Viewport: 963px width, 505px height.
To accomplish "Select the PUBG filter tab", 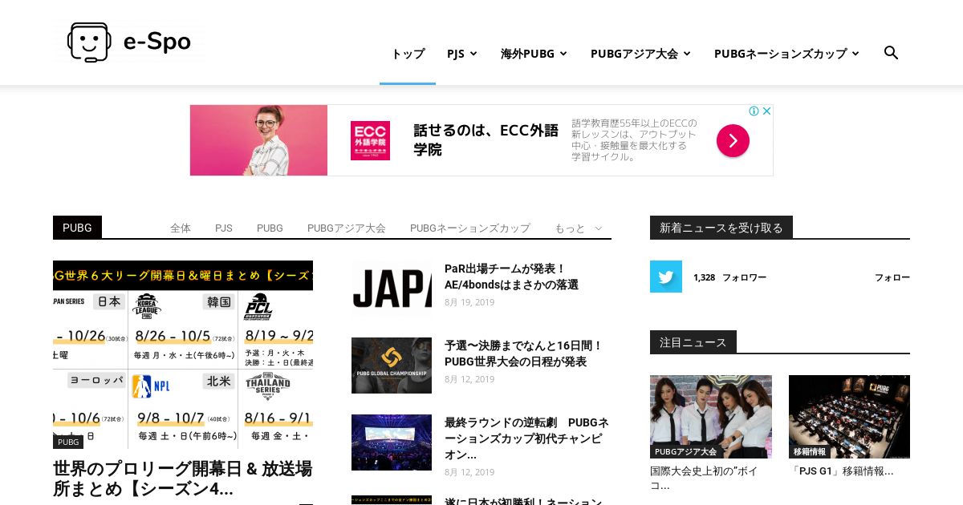I will point(270,228).
